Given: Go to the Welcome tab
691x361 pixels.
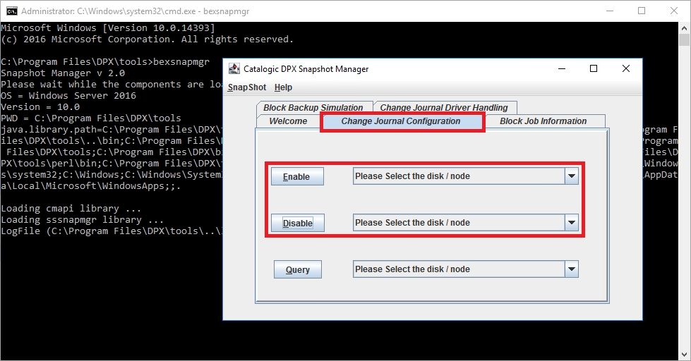Looking at the screenshot, I should pyautogui.click(x=288, y=121).
